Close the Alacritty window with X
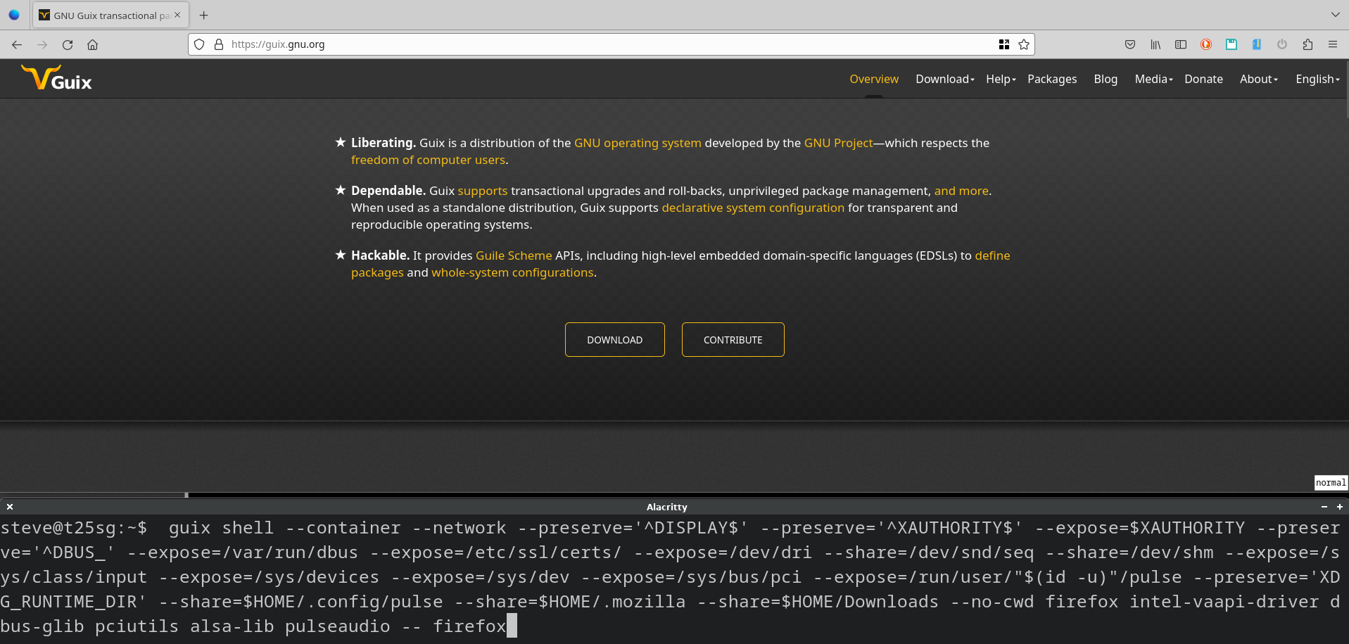Screen dimensions: 1349x644 click(10, 507)
